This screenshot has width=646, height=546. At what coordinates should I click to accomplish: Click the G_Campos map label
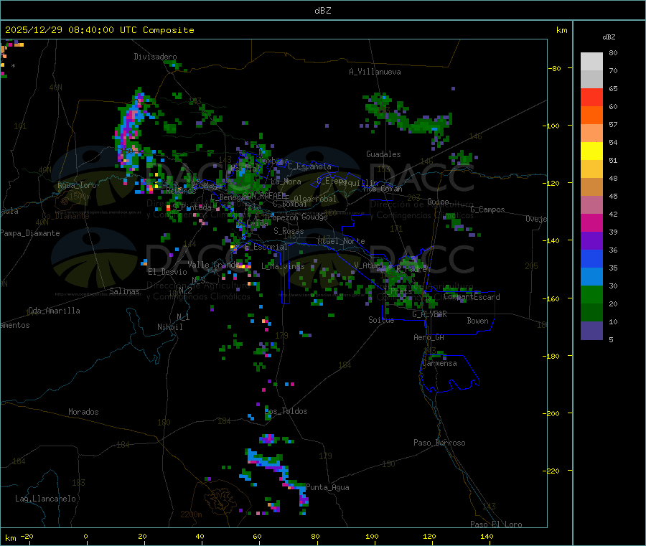[x=488, y=210]
